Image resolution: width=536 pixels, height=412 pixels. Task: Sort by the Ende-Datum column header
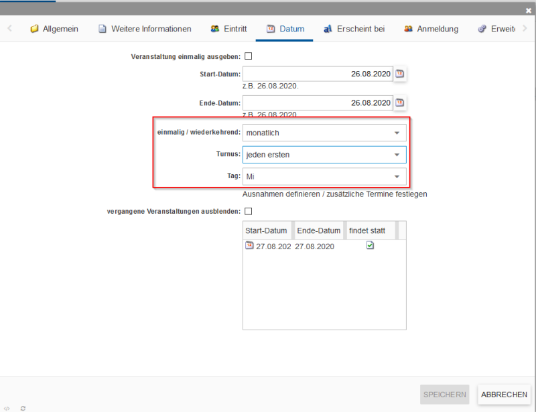click(318, 230)
